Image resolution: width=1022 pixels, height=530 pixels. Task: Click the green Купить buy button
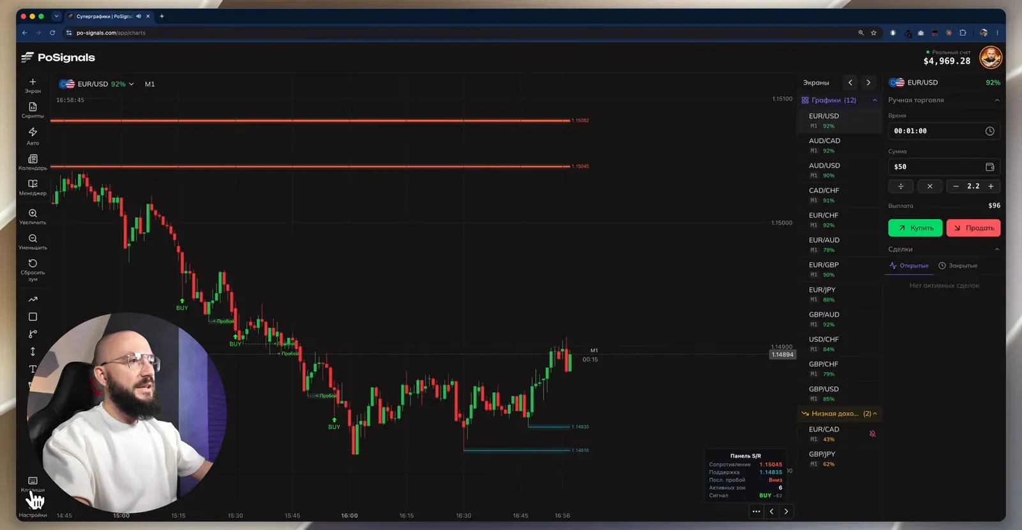tap(915, 228)
